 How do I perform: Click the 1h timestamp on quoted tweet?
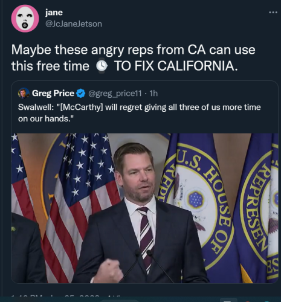click(153, 94)
